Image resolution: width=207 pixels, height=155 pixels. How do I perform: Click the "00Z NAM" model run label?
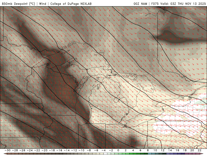(x=140, y=4)
